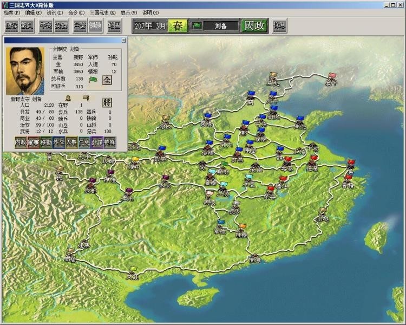The width and height of the screenshot is (406, 325).
Task: Select the 蓟 city on the map
Action: point(250,98)
